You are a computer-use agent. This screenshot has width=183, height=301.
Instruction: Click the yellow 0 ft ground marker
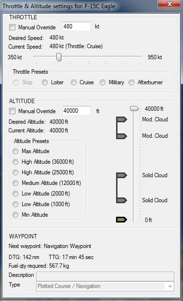click(121, 220)
